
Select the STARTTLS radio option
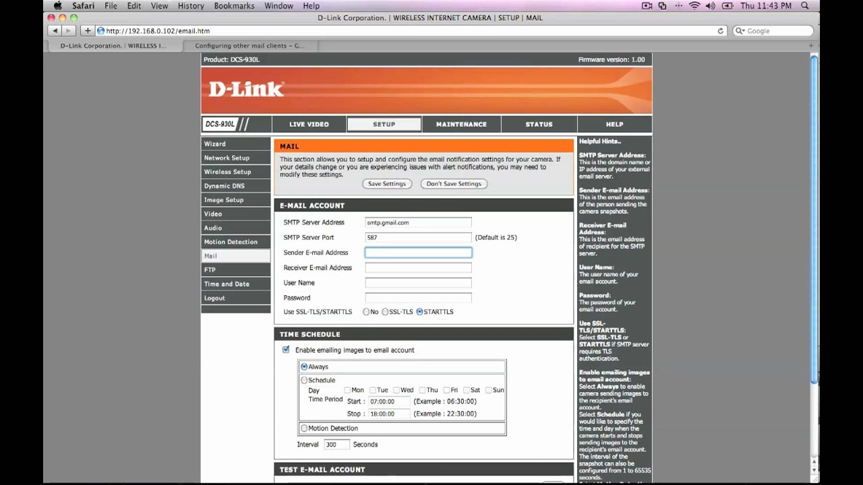coord(419,312)
